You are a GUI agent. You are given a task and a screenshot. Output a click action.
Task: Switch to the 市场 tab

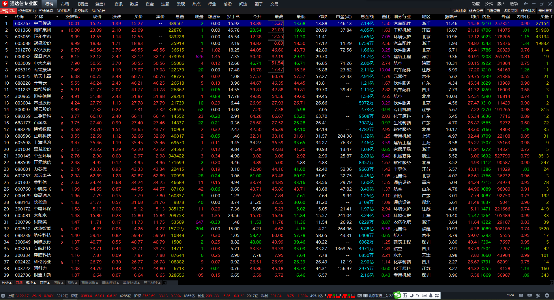pyautogui.click(x=65, y=4)
